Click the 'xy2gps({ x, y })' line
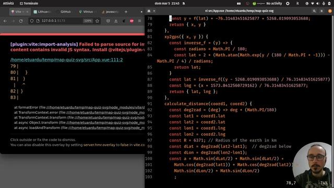The image size is (334, 188). [x=186, y=37]
